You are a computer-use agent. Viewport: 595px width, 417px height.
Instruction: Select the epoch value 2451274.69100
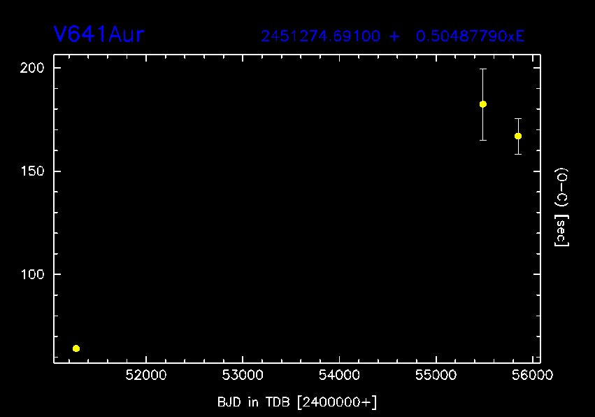click(x=322, y=36)
